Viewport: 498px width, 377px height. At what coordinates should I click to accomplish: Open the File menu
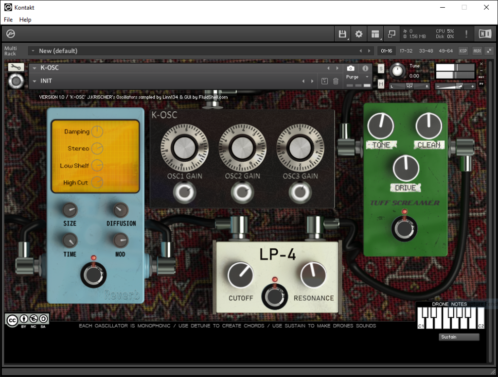click(x=8, y=19)
